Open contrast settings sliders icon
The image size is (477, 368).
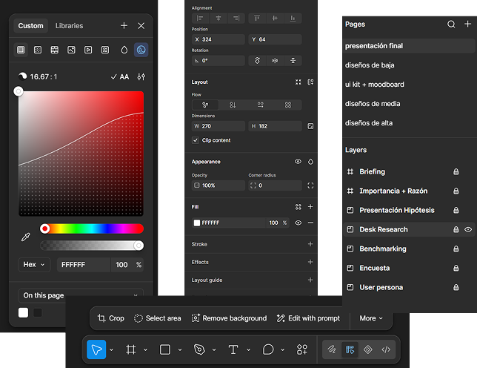[x=141, y=76]
